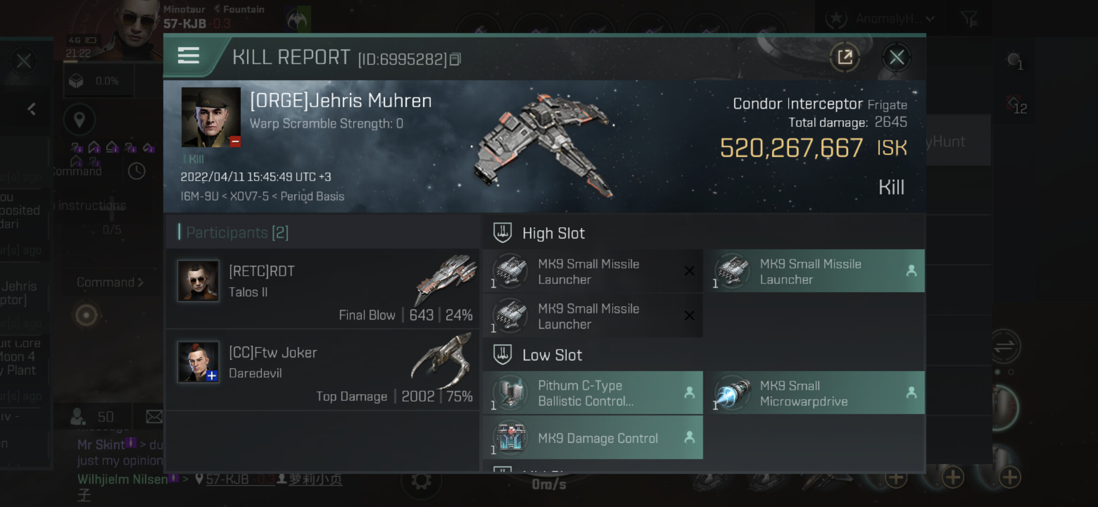Open the map location pin
This screenshot has height=507, width=1098.
click(x=79, y=120)
